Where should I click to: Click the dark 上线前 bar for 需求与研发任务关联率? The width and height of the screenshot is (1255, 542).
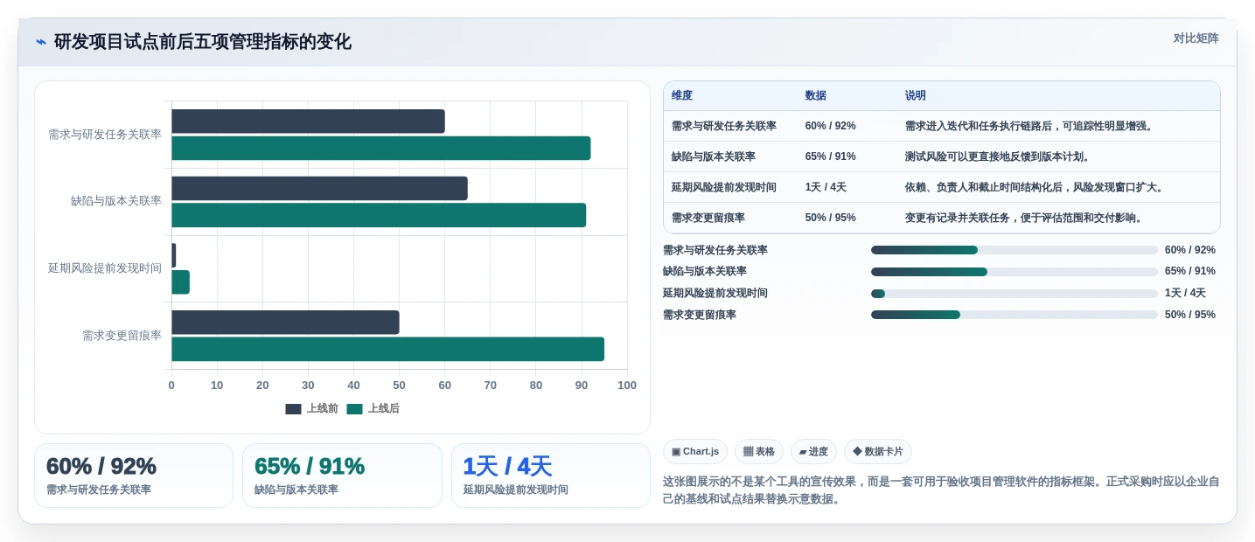coord(308,122)
